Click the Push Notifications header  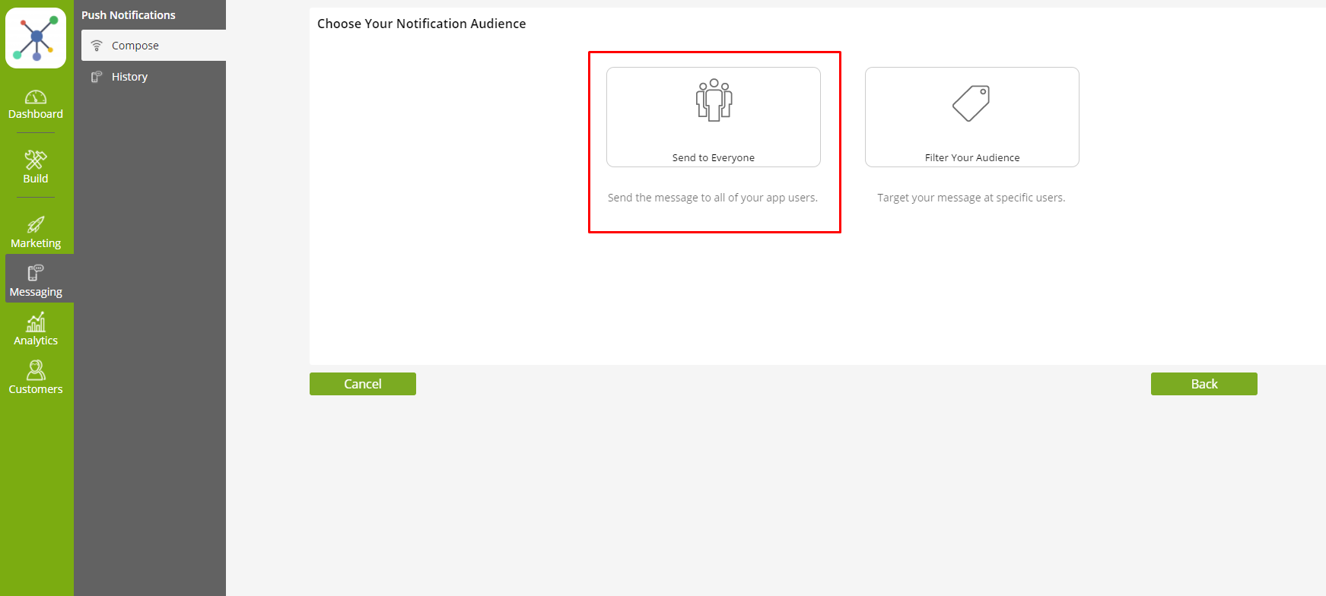(x=129, y=15)
